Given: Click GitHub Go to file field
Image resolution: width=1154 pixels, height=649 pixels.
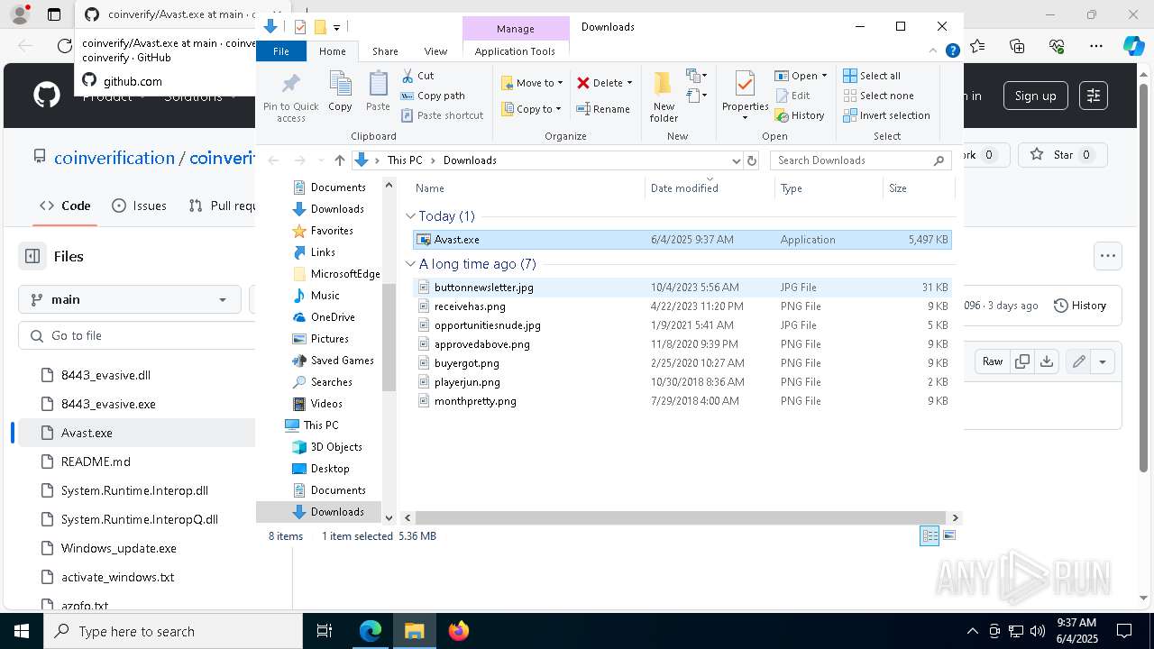Looking at the screenshot, I should point(137,335).
